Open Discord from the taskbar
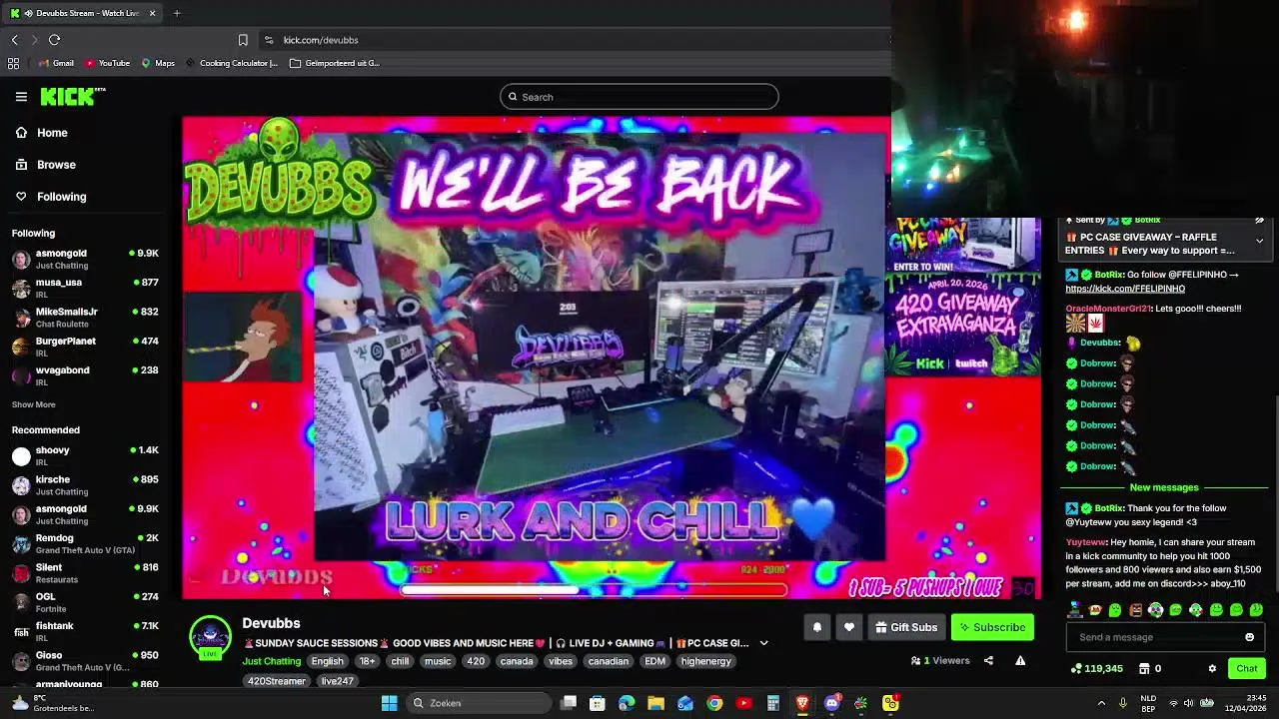Viewport: 1279px width, 719px height. click(x=831, y=703)
